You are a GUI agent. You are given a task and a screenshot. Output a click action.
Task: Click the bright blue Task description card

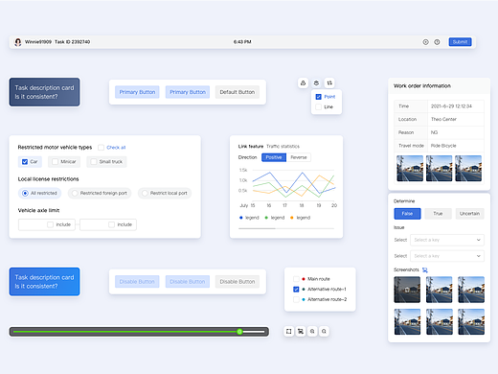pos(44,282)
